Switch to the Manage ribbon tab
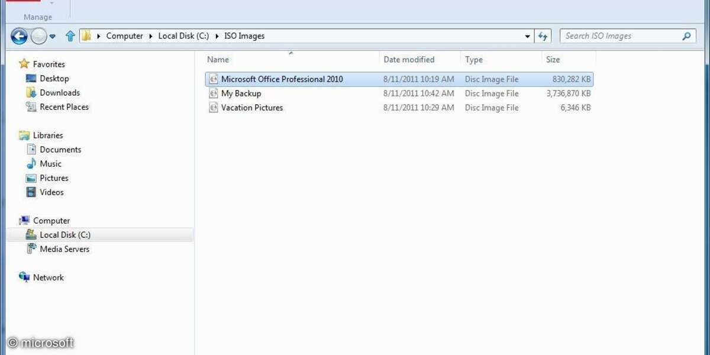 pos(37,17)
